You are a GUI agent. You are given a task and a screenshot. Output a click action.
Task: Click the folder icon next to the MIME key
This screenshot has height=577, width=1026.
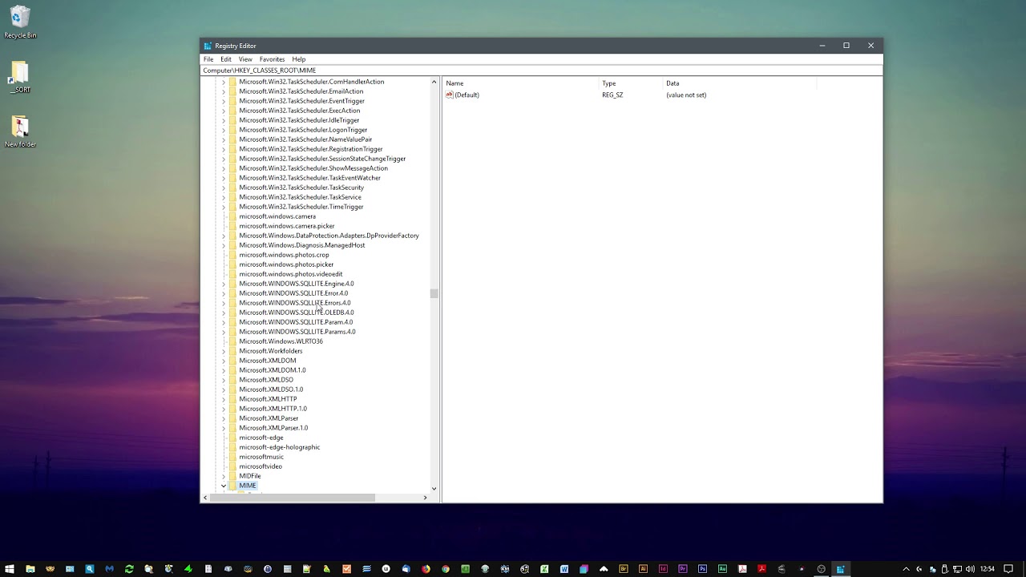pos(232,485)
